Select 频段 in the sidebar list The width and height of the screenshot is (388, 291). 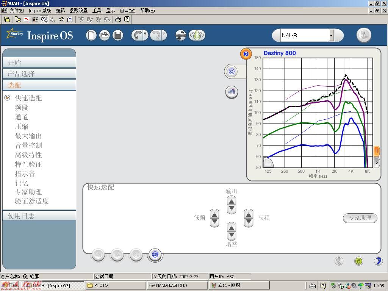coord(22,107)
